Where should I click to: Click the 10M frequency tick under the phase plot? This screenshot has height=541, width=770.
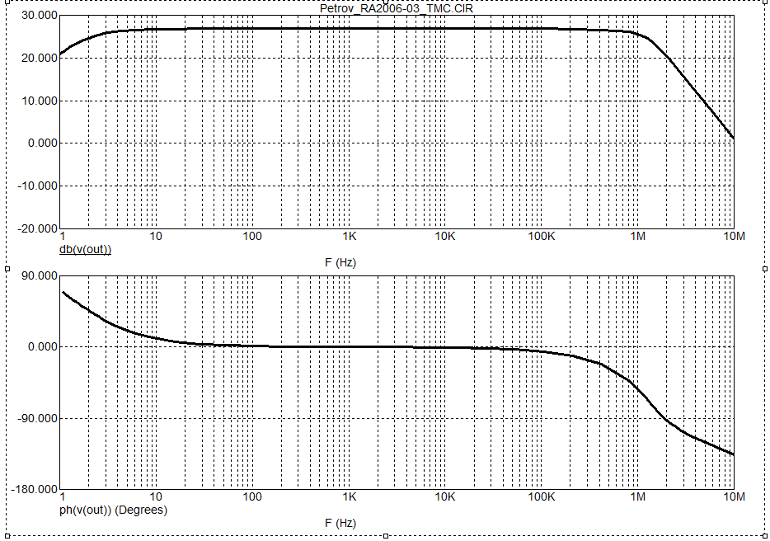[735, 496]
